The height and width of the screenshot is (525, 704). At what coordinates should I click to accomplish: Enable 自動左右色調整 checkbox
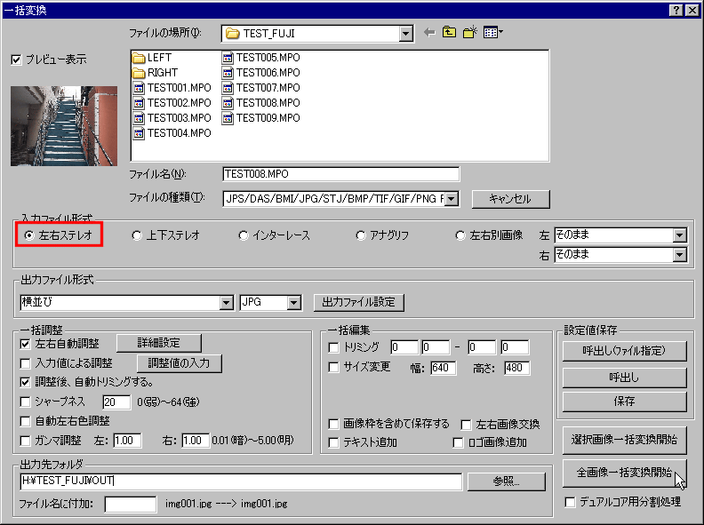(26, 421)
